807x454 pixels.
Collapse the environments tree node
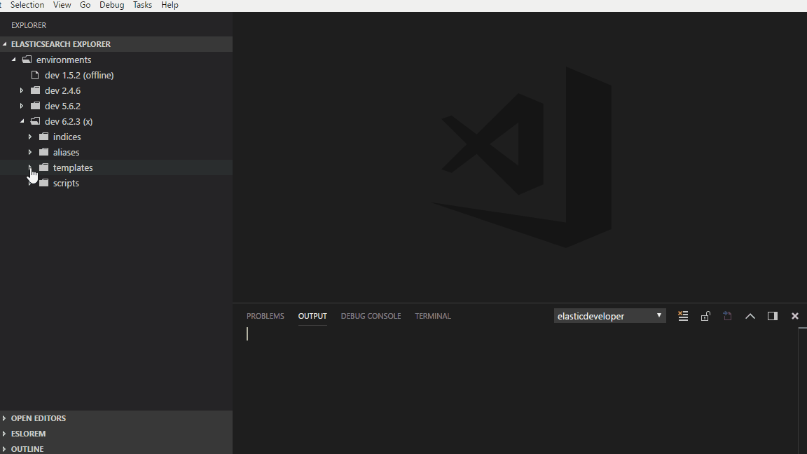(14, 60)
